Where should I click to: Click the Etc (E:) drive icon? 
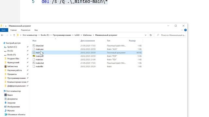pyautogui.click(x=5, y=51)
